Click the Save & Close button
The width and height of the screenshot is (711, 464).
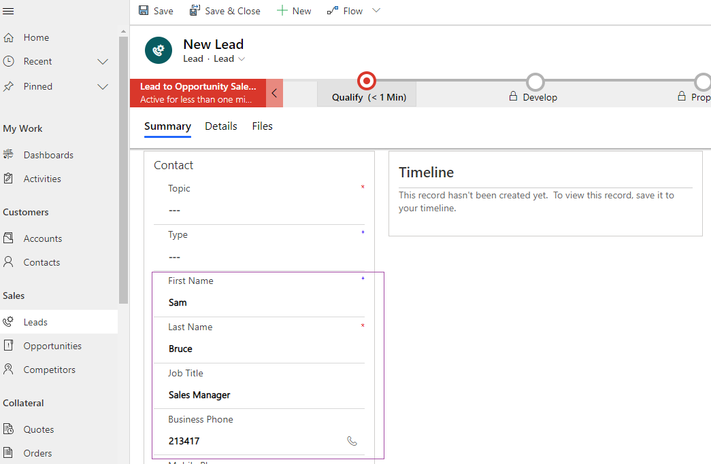[225, 11]
